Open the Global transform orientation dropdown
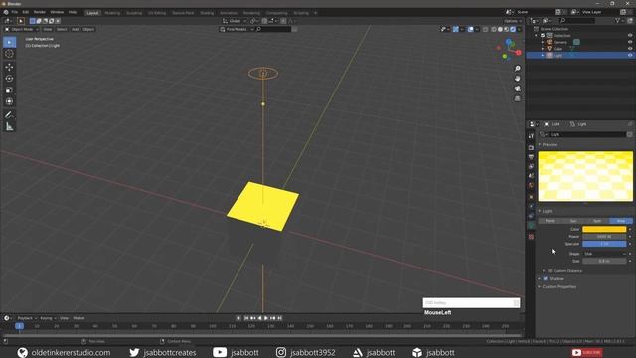The width and height of the screenshot is (636, 358). [x=235, y=21]
